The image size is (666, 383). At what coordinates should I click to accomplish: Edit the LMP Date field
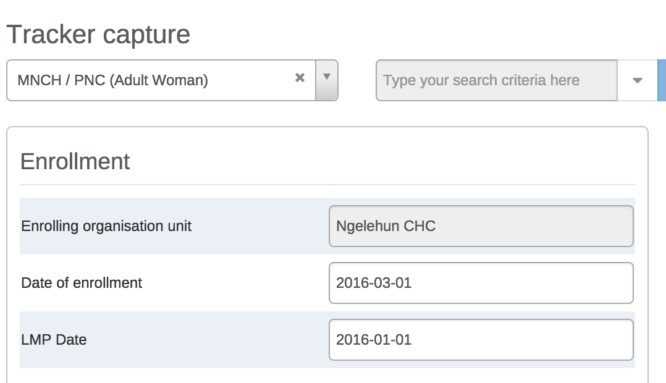coord(481,340)
